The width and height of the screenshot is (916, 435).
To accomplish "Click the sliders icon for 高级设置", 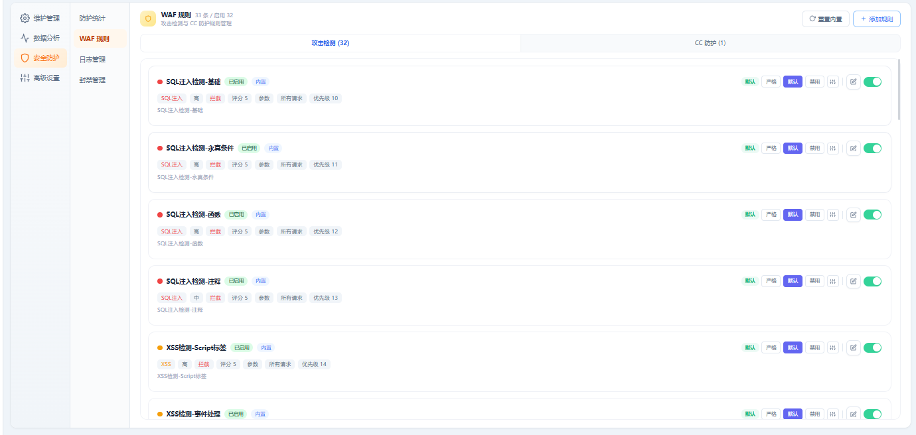I will pos(25,78).
